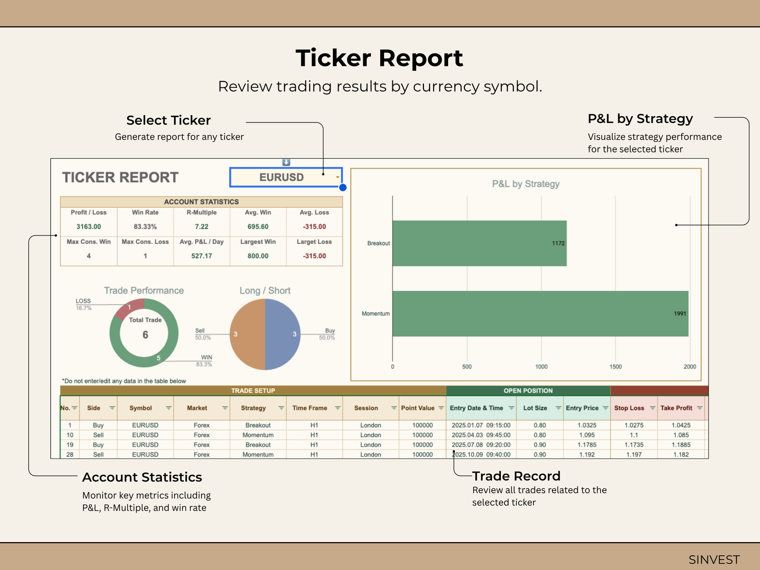Image resolution: width=760 pixels, height=570 pixels.
Task: Select Avg. P&L / Day value 527.17
Action: 201,256
